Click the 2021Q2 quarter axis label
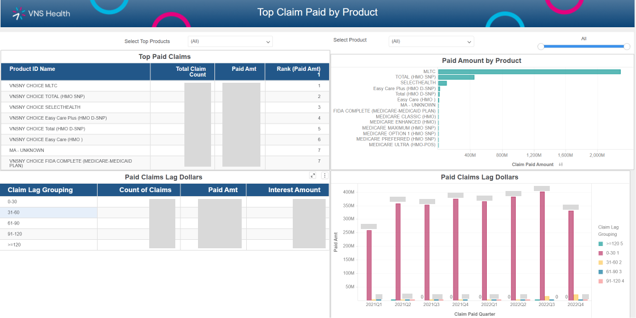Screen dimensions: 636x318 (x=403, y=304)
